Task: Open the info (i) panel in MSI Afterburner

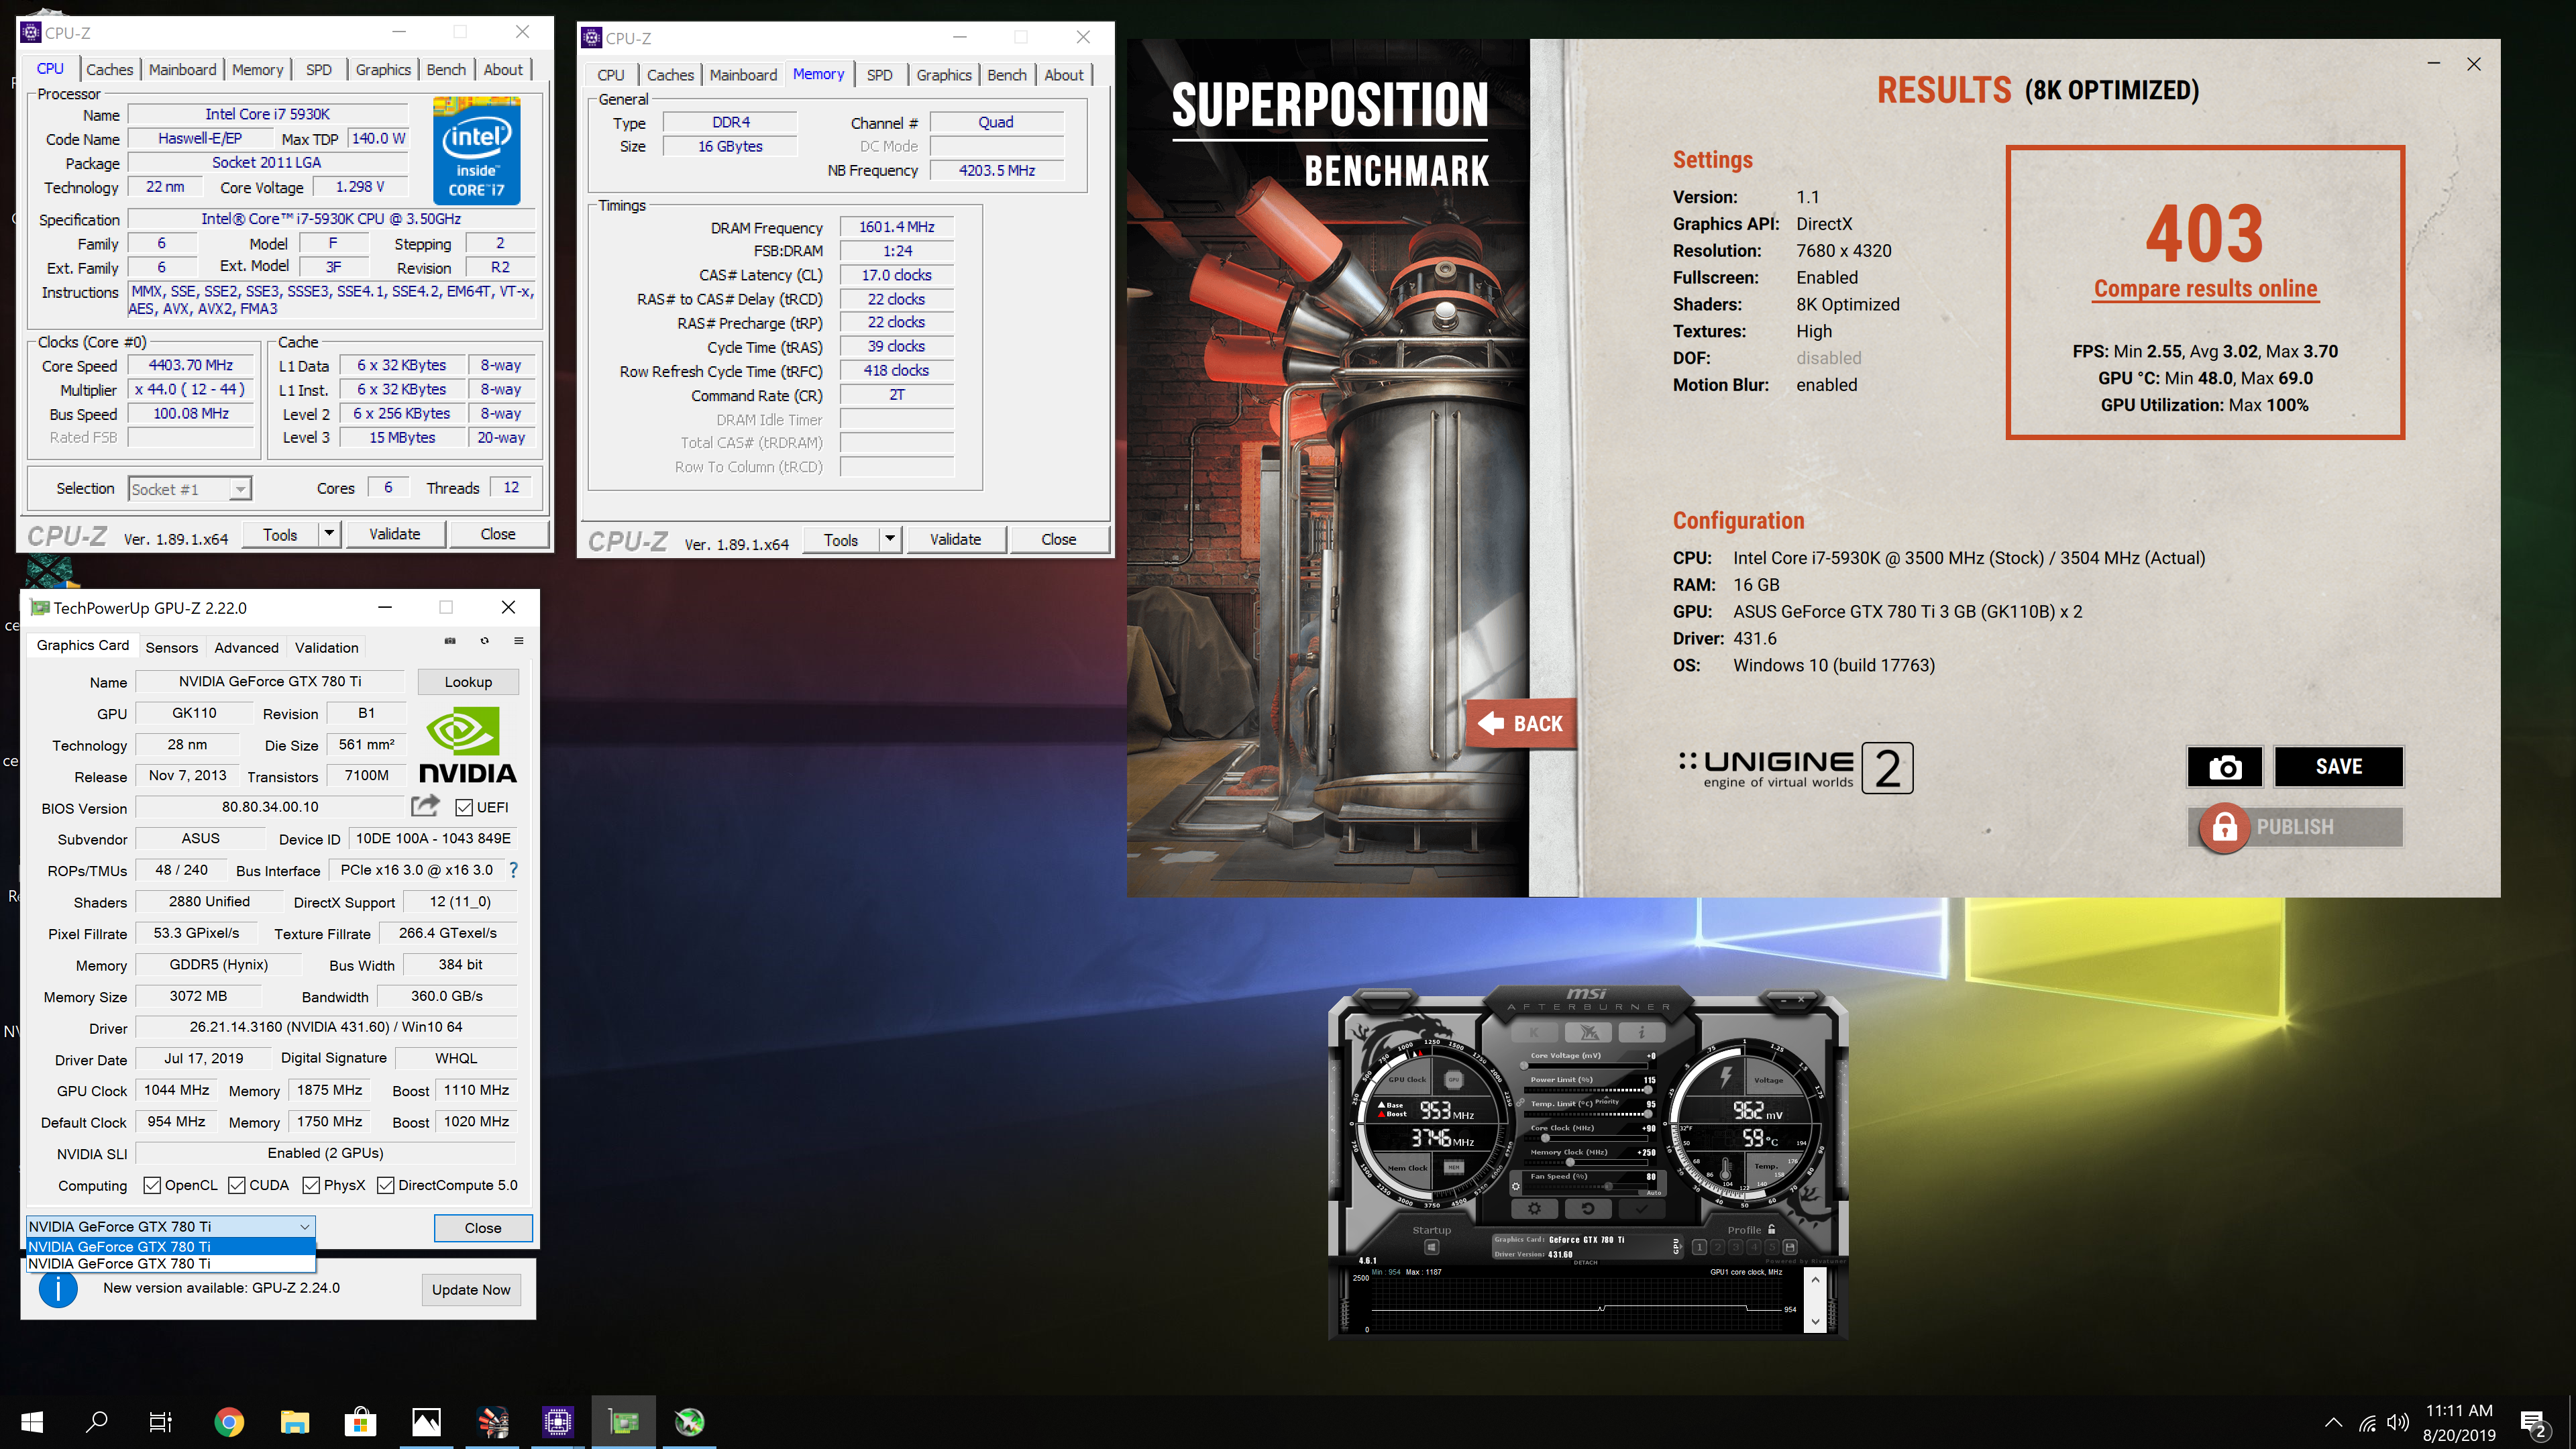Action: (x=1642, y=1033)
